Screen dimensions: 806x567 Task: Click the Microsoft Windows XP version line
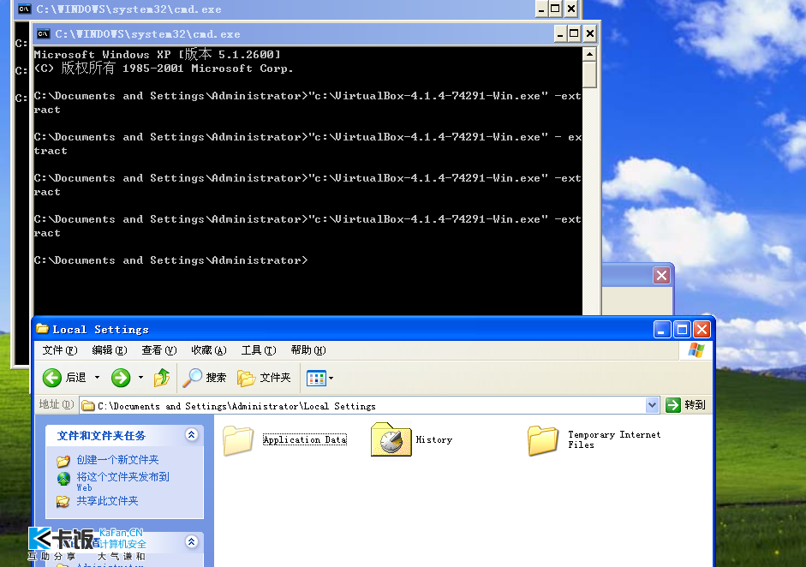point(158,55)
